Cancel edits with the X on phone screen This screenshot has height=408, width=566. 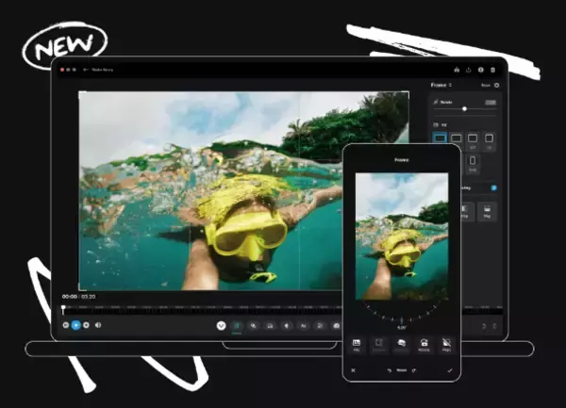354,370
